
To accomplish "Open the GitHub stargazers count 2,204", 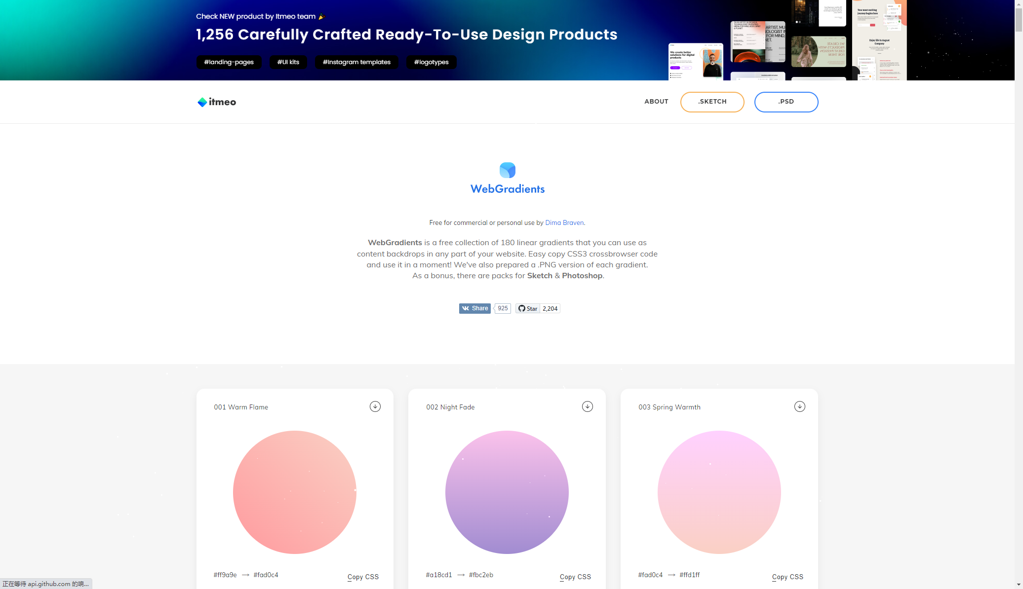I will (550, 309).
